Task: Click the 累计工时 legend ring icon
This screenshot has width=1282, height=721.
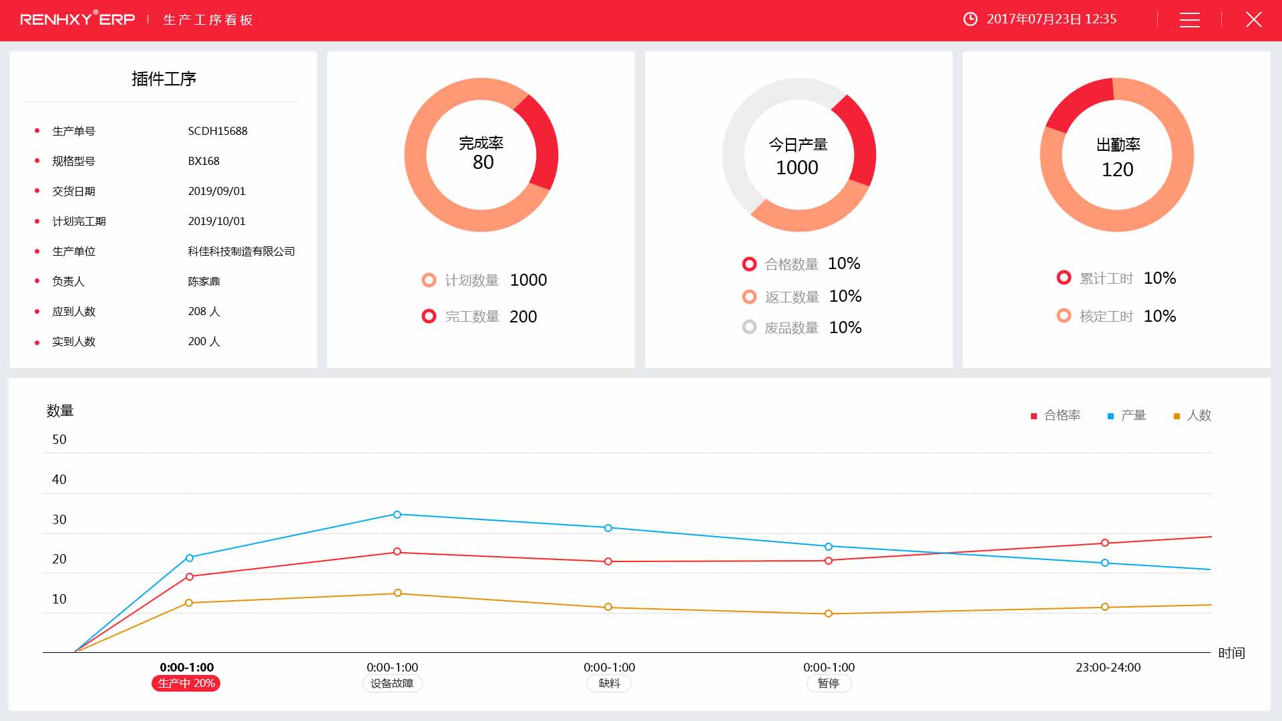Action: 1064,277
